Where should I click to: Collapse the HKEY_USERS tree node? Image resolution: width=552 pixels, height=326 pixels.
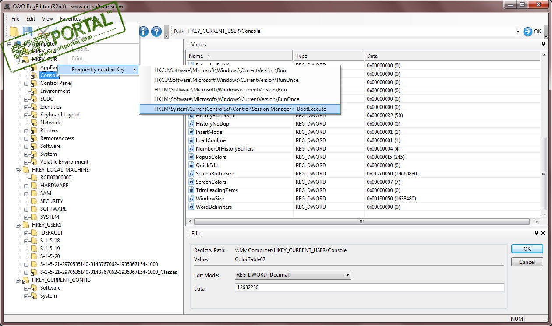click(x=18, y=225)
